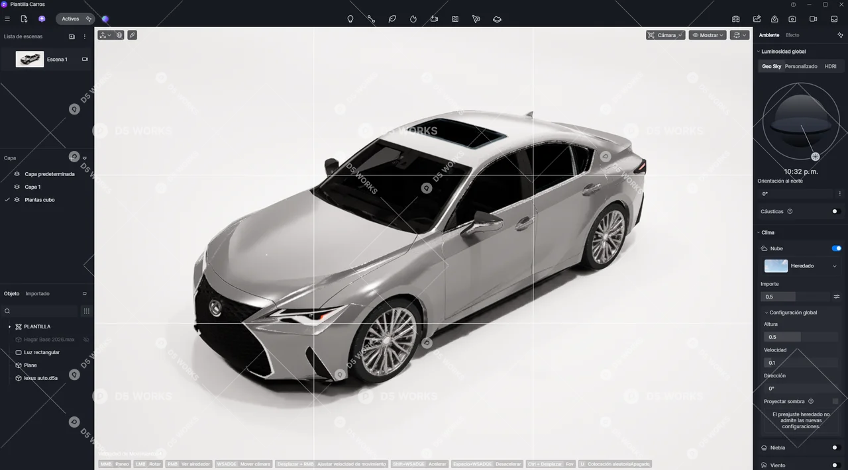Viewport: 848px width, 470px height.
Task: Toggle the Nube cloud switch off
Action: point(837,248)
